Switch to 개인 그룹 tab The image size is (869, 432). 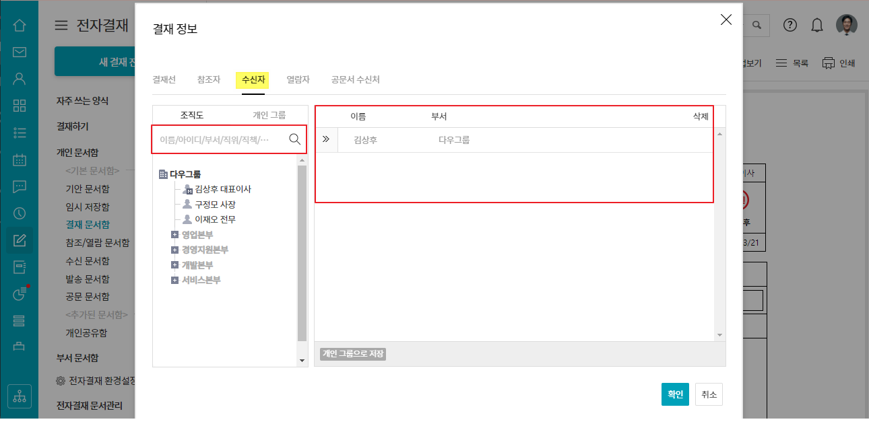click(269, 115)
